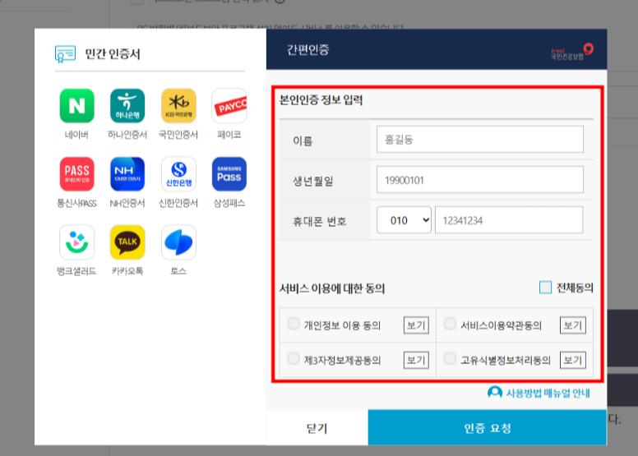Screen dimensions: 638x456
Task: Click the 페이코 label text
Action: [x=229, y=135]
